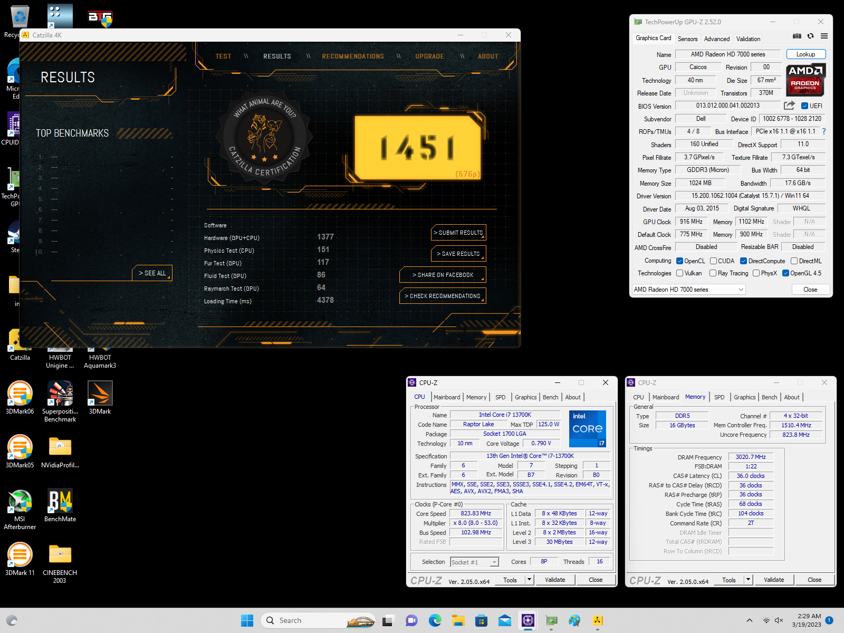The image size is (844, 633).
Task: Open the BenchMate desktop shortcut
Action: pyautogui.click(x=60, y=505)
